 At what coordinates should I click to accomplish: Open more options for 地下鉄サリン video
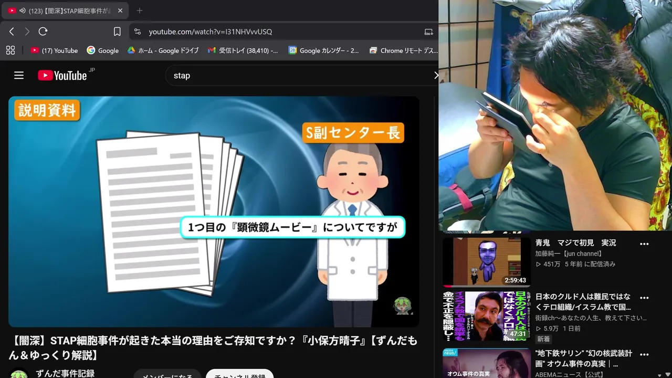644,354
